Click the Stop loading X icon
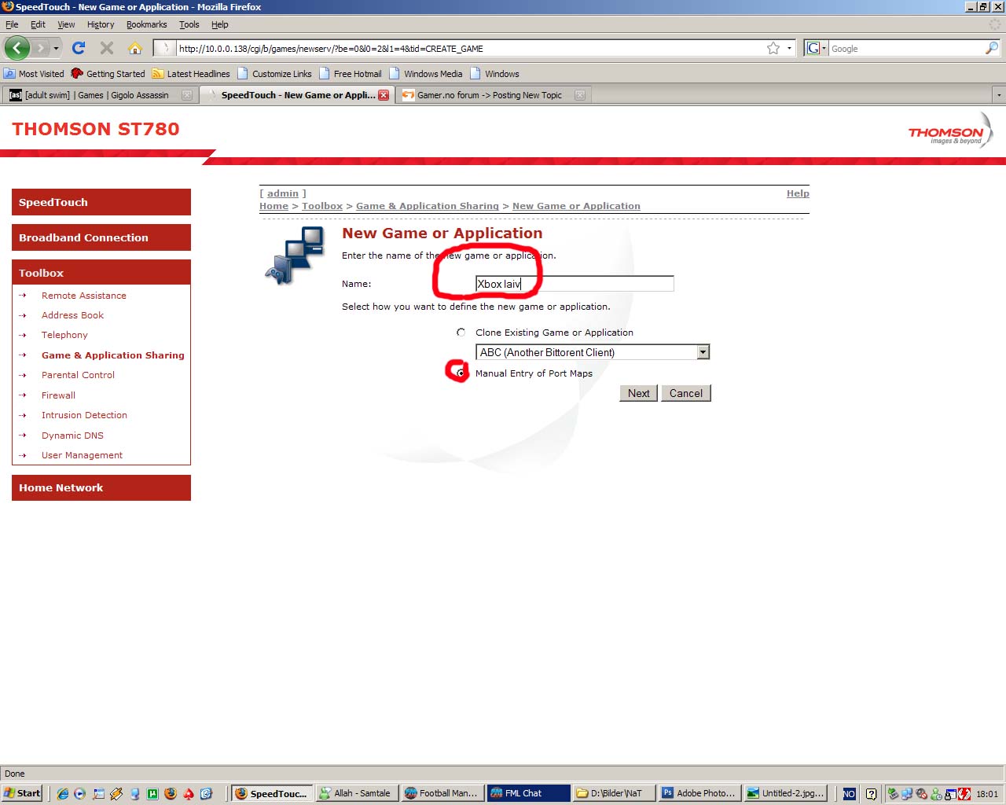Screen dimensions: 1006x805 click(107, 48)
